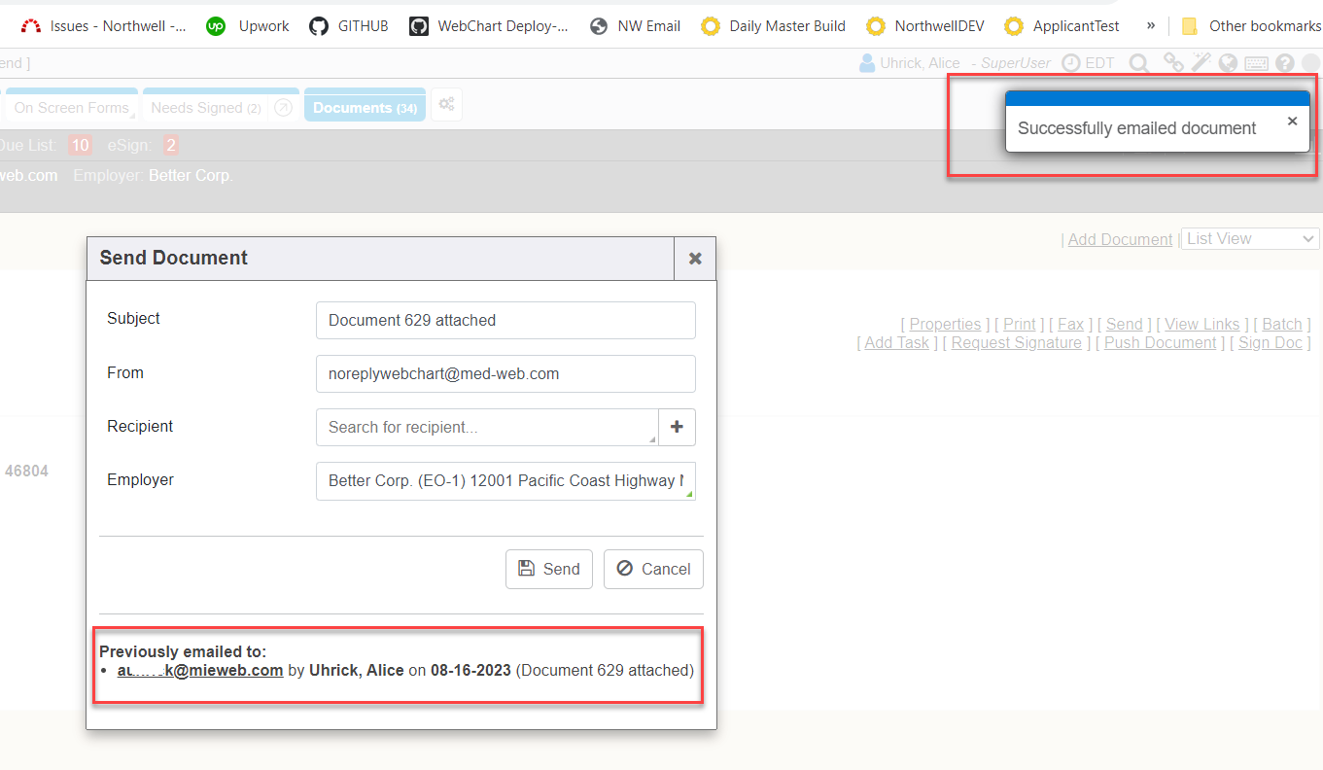Switch to the Documents tab
Screen dimensions: 1323x770
point(365,108)
